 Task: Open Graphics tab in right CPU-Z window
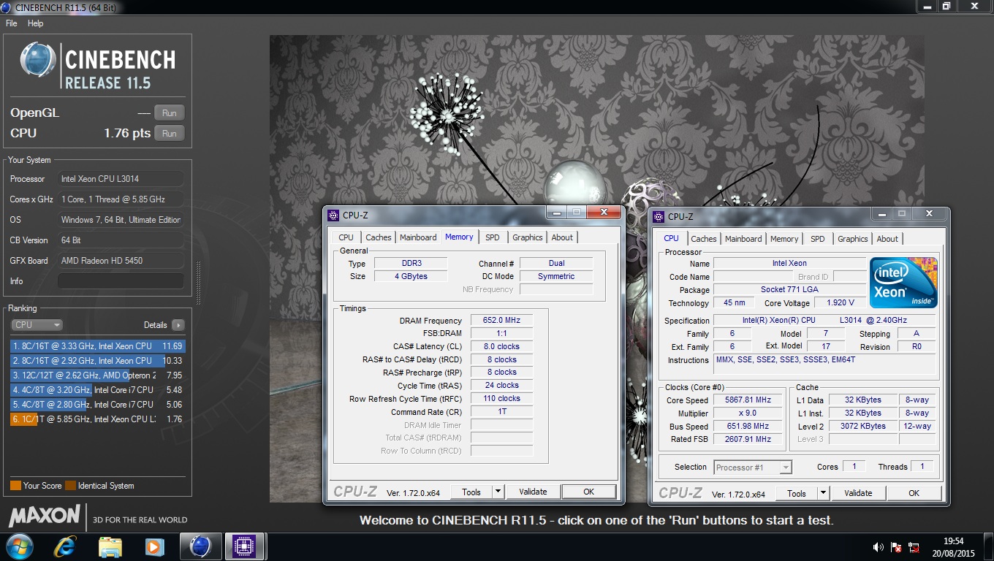click(x=852, y=239)
